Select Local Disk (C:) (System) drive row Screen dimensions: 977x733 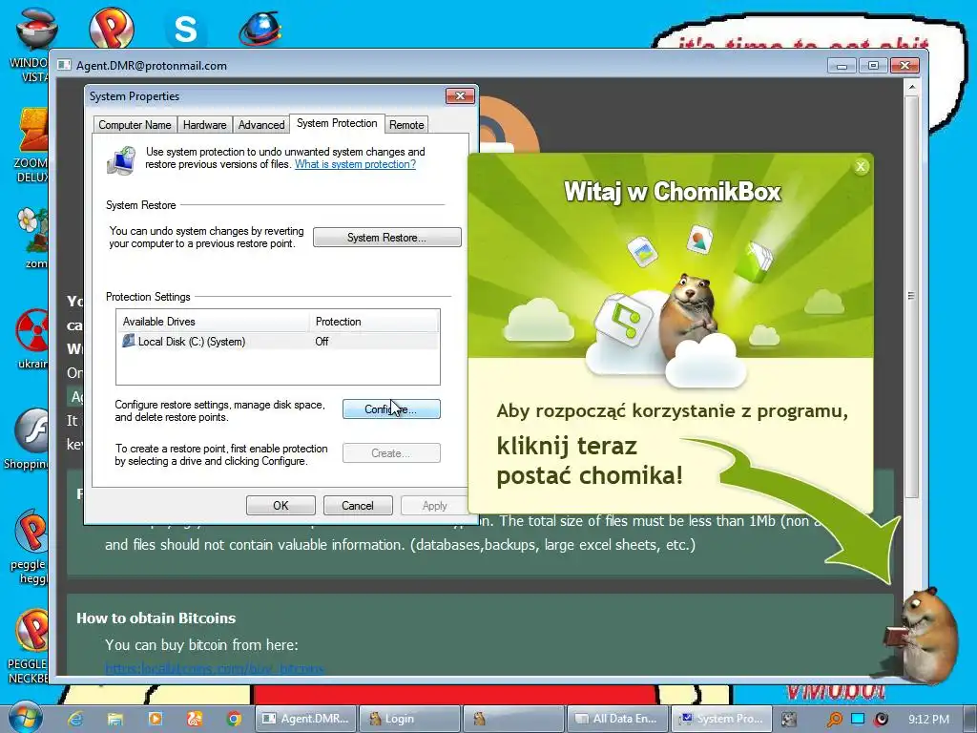click(x=278, y=342)
